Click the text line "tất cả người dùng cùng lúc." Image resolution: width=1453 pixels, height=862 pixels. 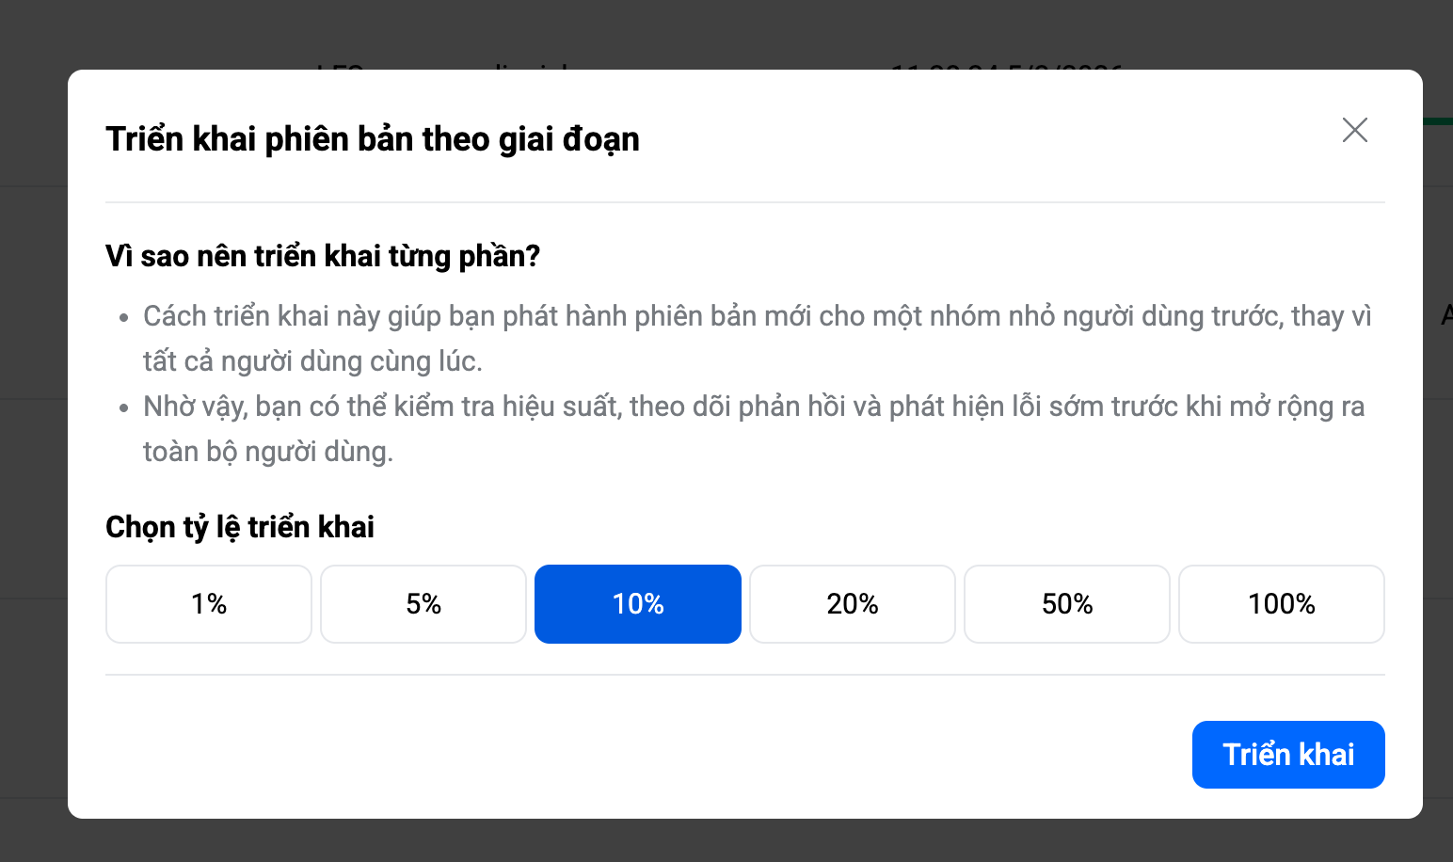312,361
